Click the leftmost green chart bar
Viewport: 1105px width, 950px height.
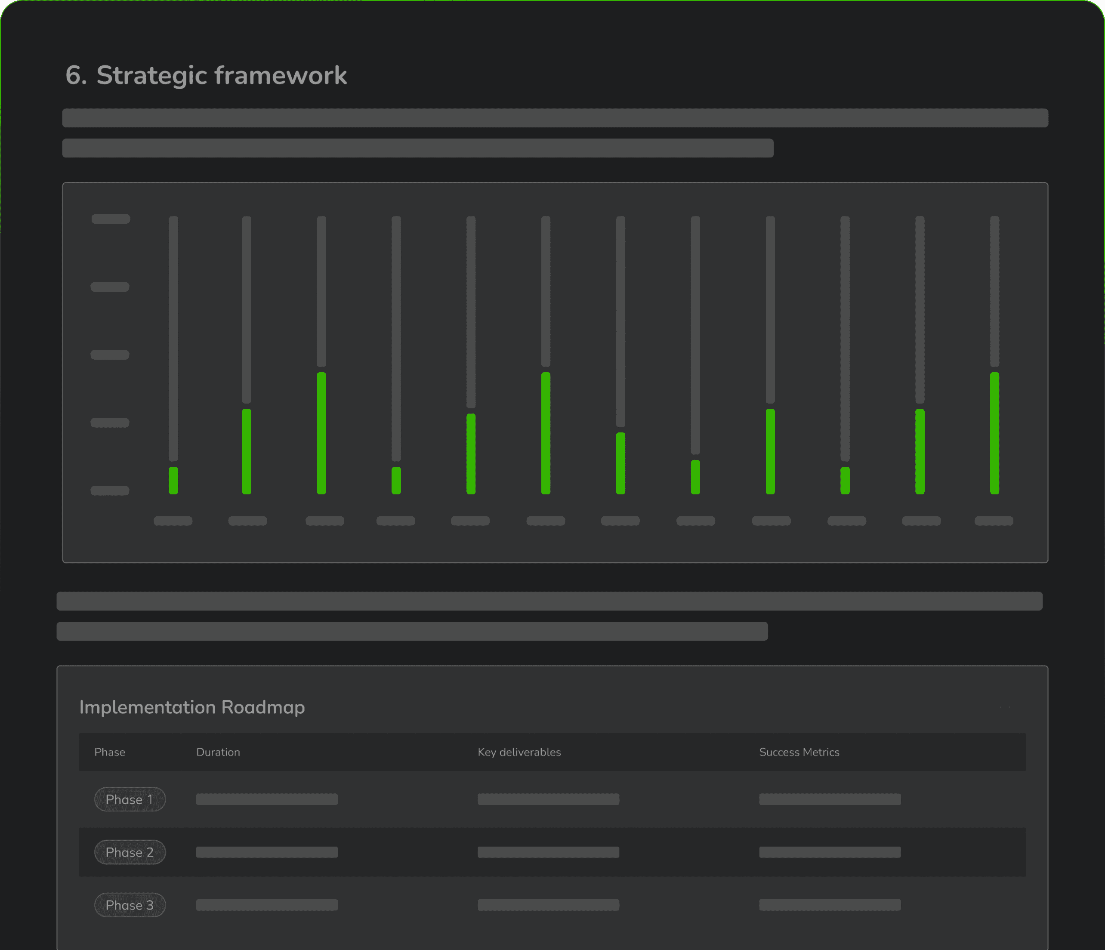(173, 480)
